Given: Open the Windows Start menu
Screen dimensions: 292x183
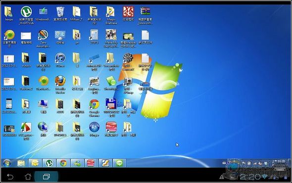Looking at the screenshot, I should click(x=7, y=163).
